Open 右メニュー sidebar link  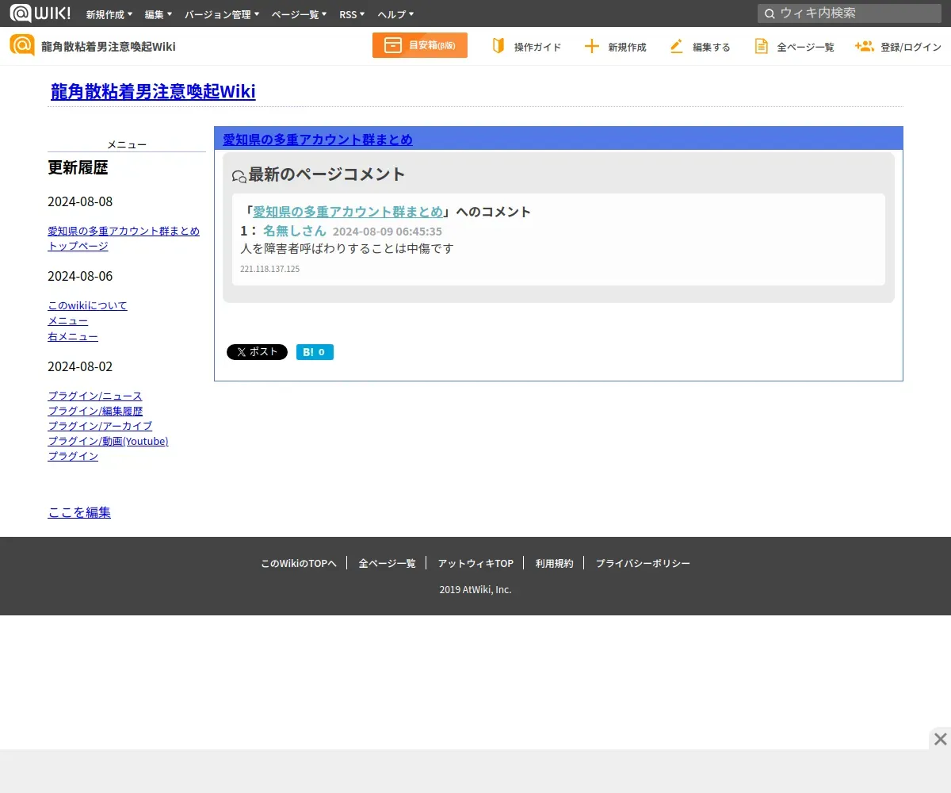(x=73, y=336)
